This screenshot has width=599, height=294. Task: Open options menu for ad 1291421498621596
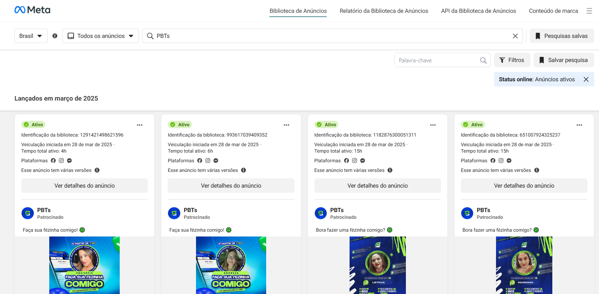point(140,125)
